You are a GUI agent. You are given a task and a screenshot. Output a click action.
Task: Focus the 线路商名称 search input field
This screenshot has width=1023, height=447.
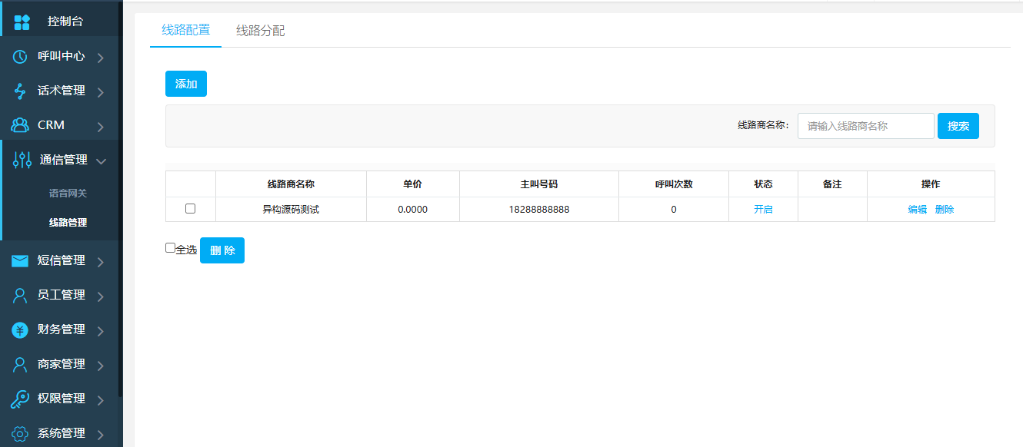(x=865, y=126)
